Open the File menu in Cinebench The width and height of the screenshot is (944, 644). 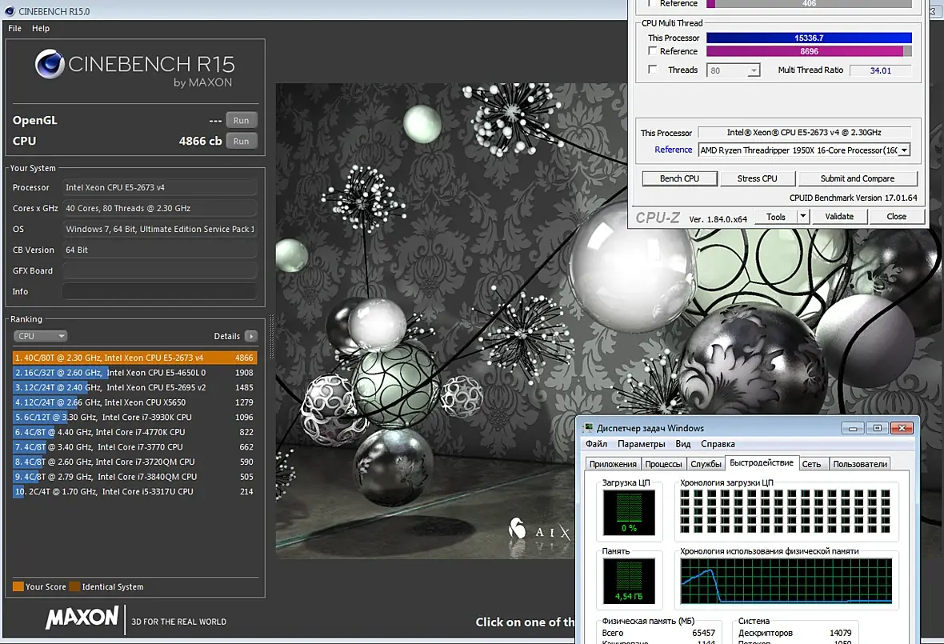tap(14, 28)
